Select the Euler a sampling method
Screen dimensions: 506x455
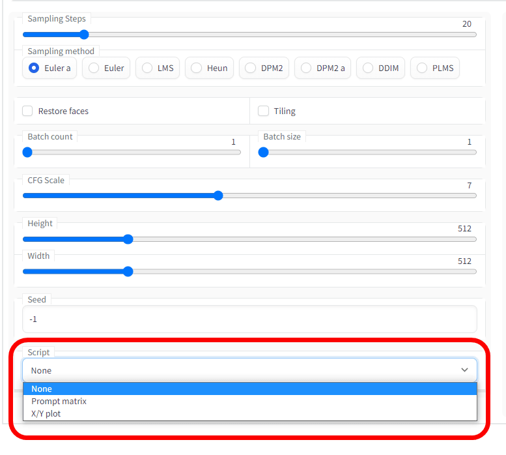point(49,68)
